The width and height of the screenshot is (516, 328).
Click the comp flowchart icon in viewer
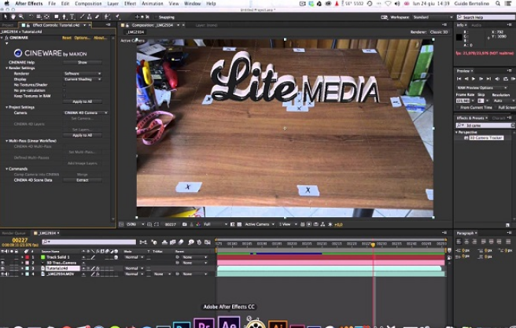pyautogui.click(x=322, y=224)
